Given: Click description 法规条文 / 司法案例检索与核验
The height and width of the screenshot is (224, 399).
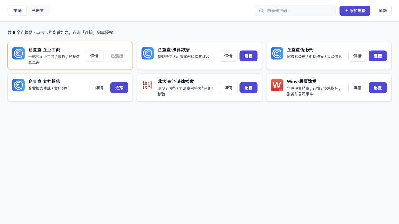Looking at the screenshot, I should point(184,57).
